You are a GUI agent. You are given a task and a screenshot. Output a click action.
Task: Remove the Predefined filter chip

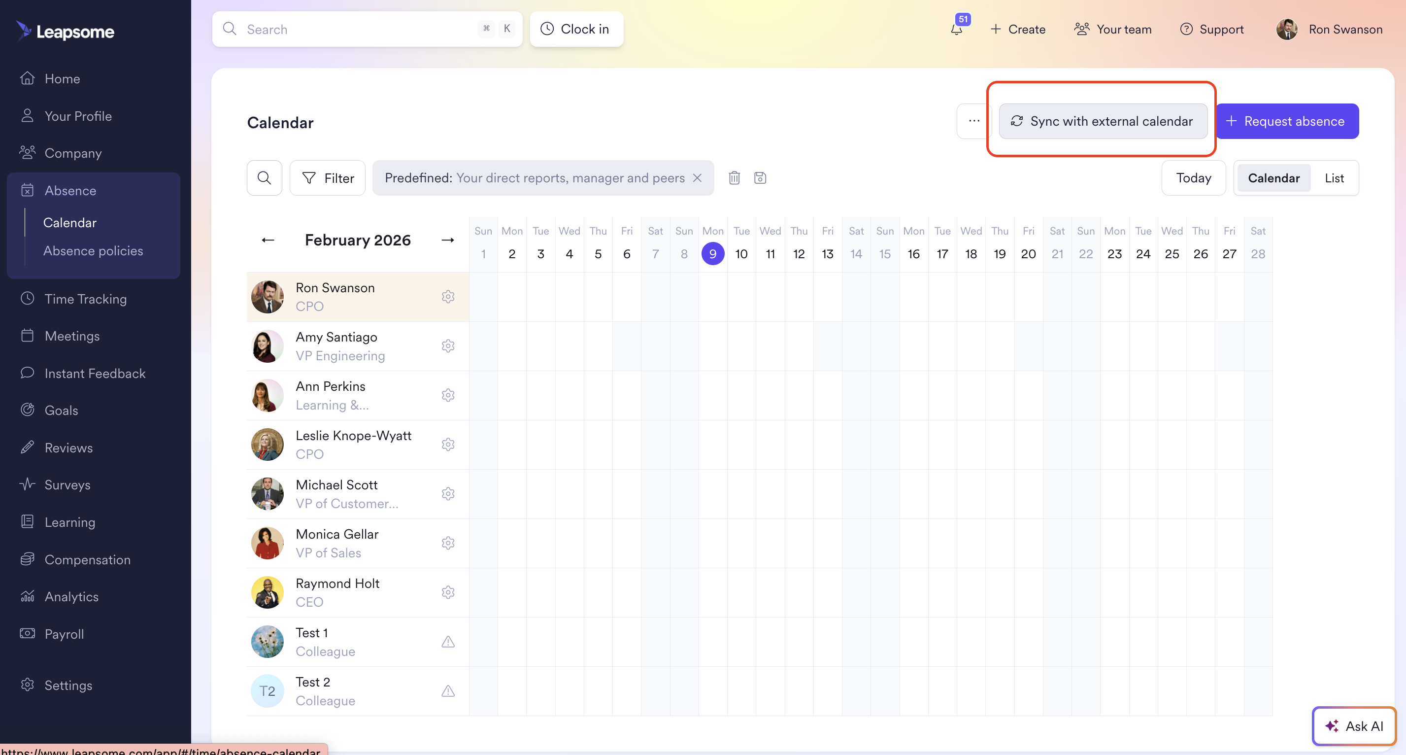(697, 178)
